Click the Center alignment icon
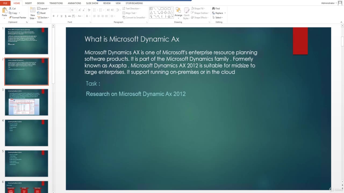This screenshot has width=344, height=193. pyautogui.click(x=98, y=16)
